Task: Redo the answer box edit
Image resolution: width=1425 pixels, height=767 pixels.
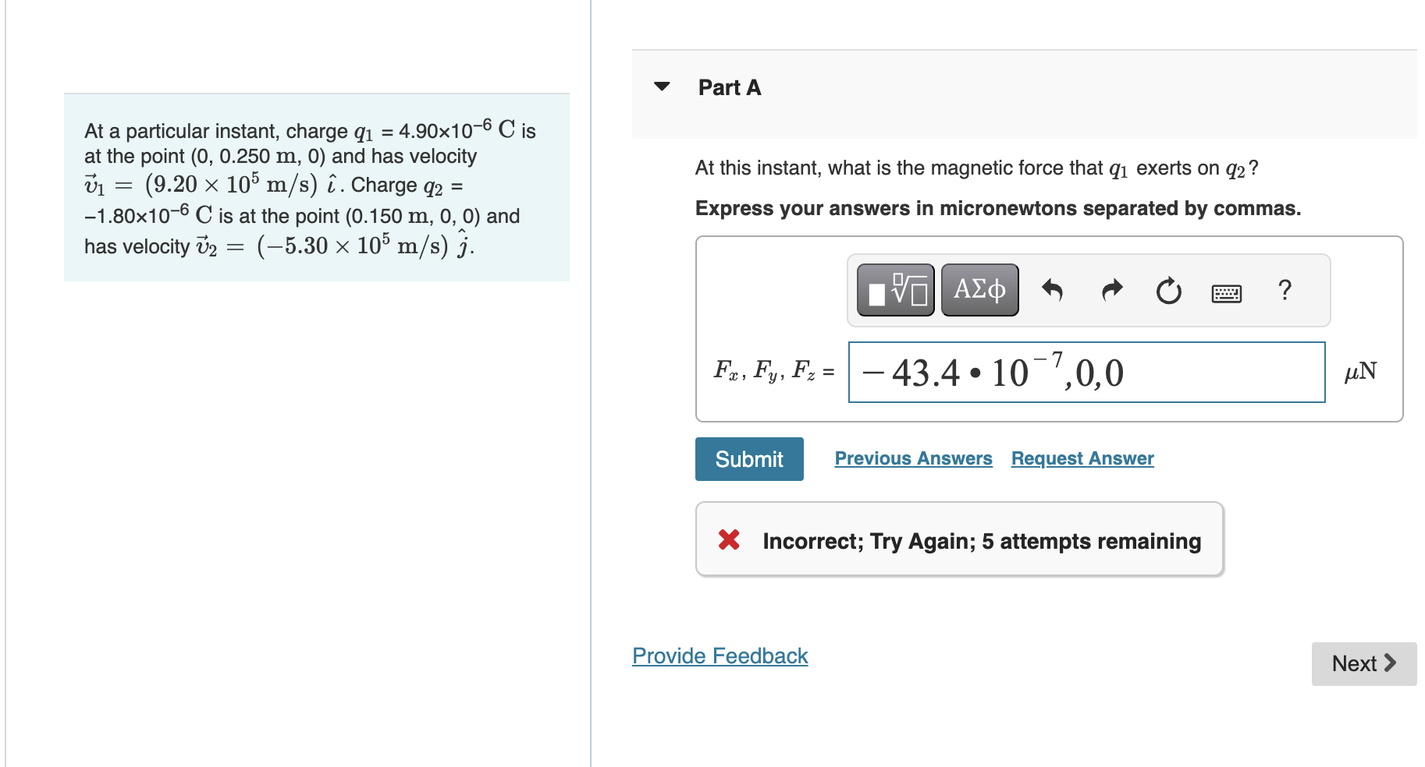Action: click(1111, 290)
